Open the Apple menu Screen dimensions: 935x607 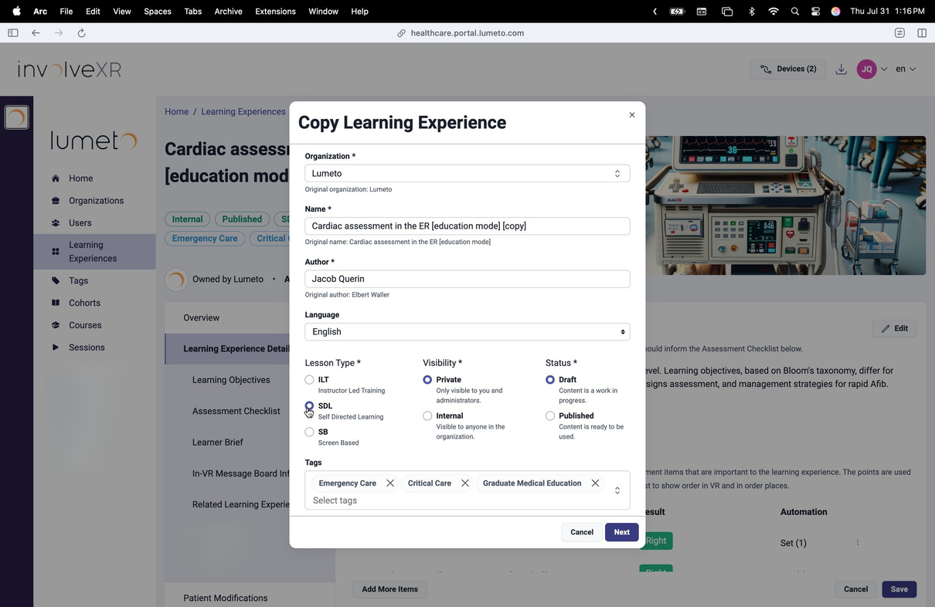coord(16,12)
